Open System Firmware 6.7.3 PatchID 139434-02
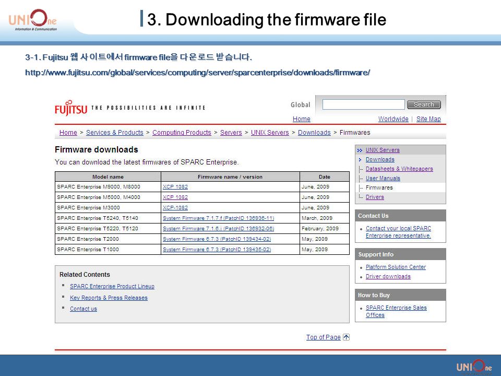The width and height of the screenshot is (501, 376). 217,239
